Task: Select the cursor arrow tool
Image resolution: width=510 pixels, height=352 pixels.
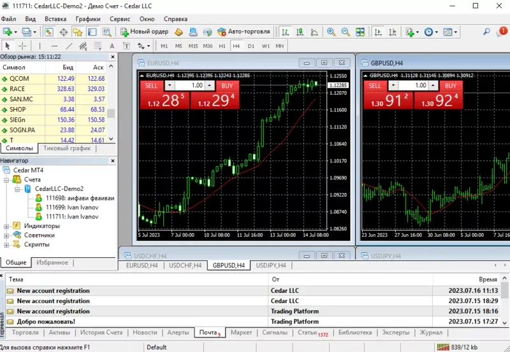Action: click(8, 46)
